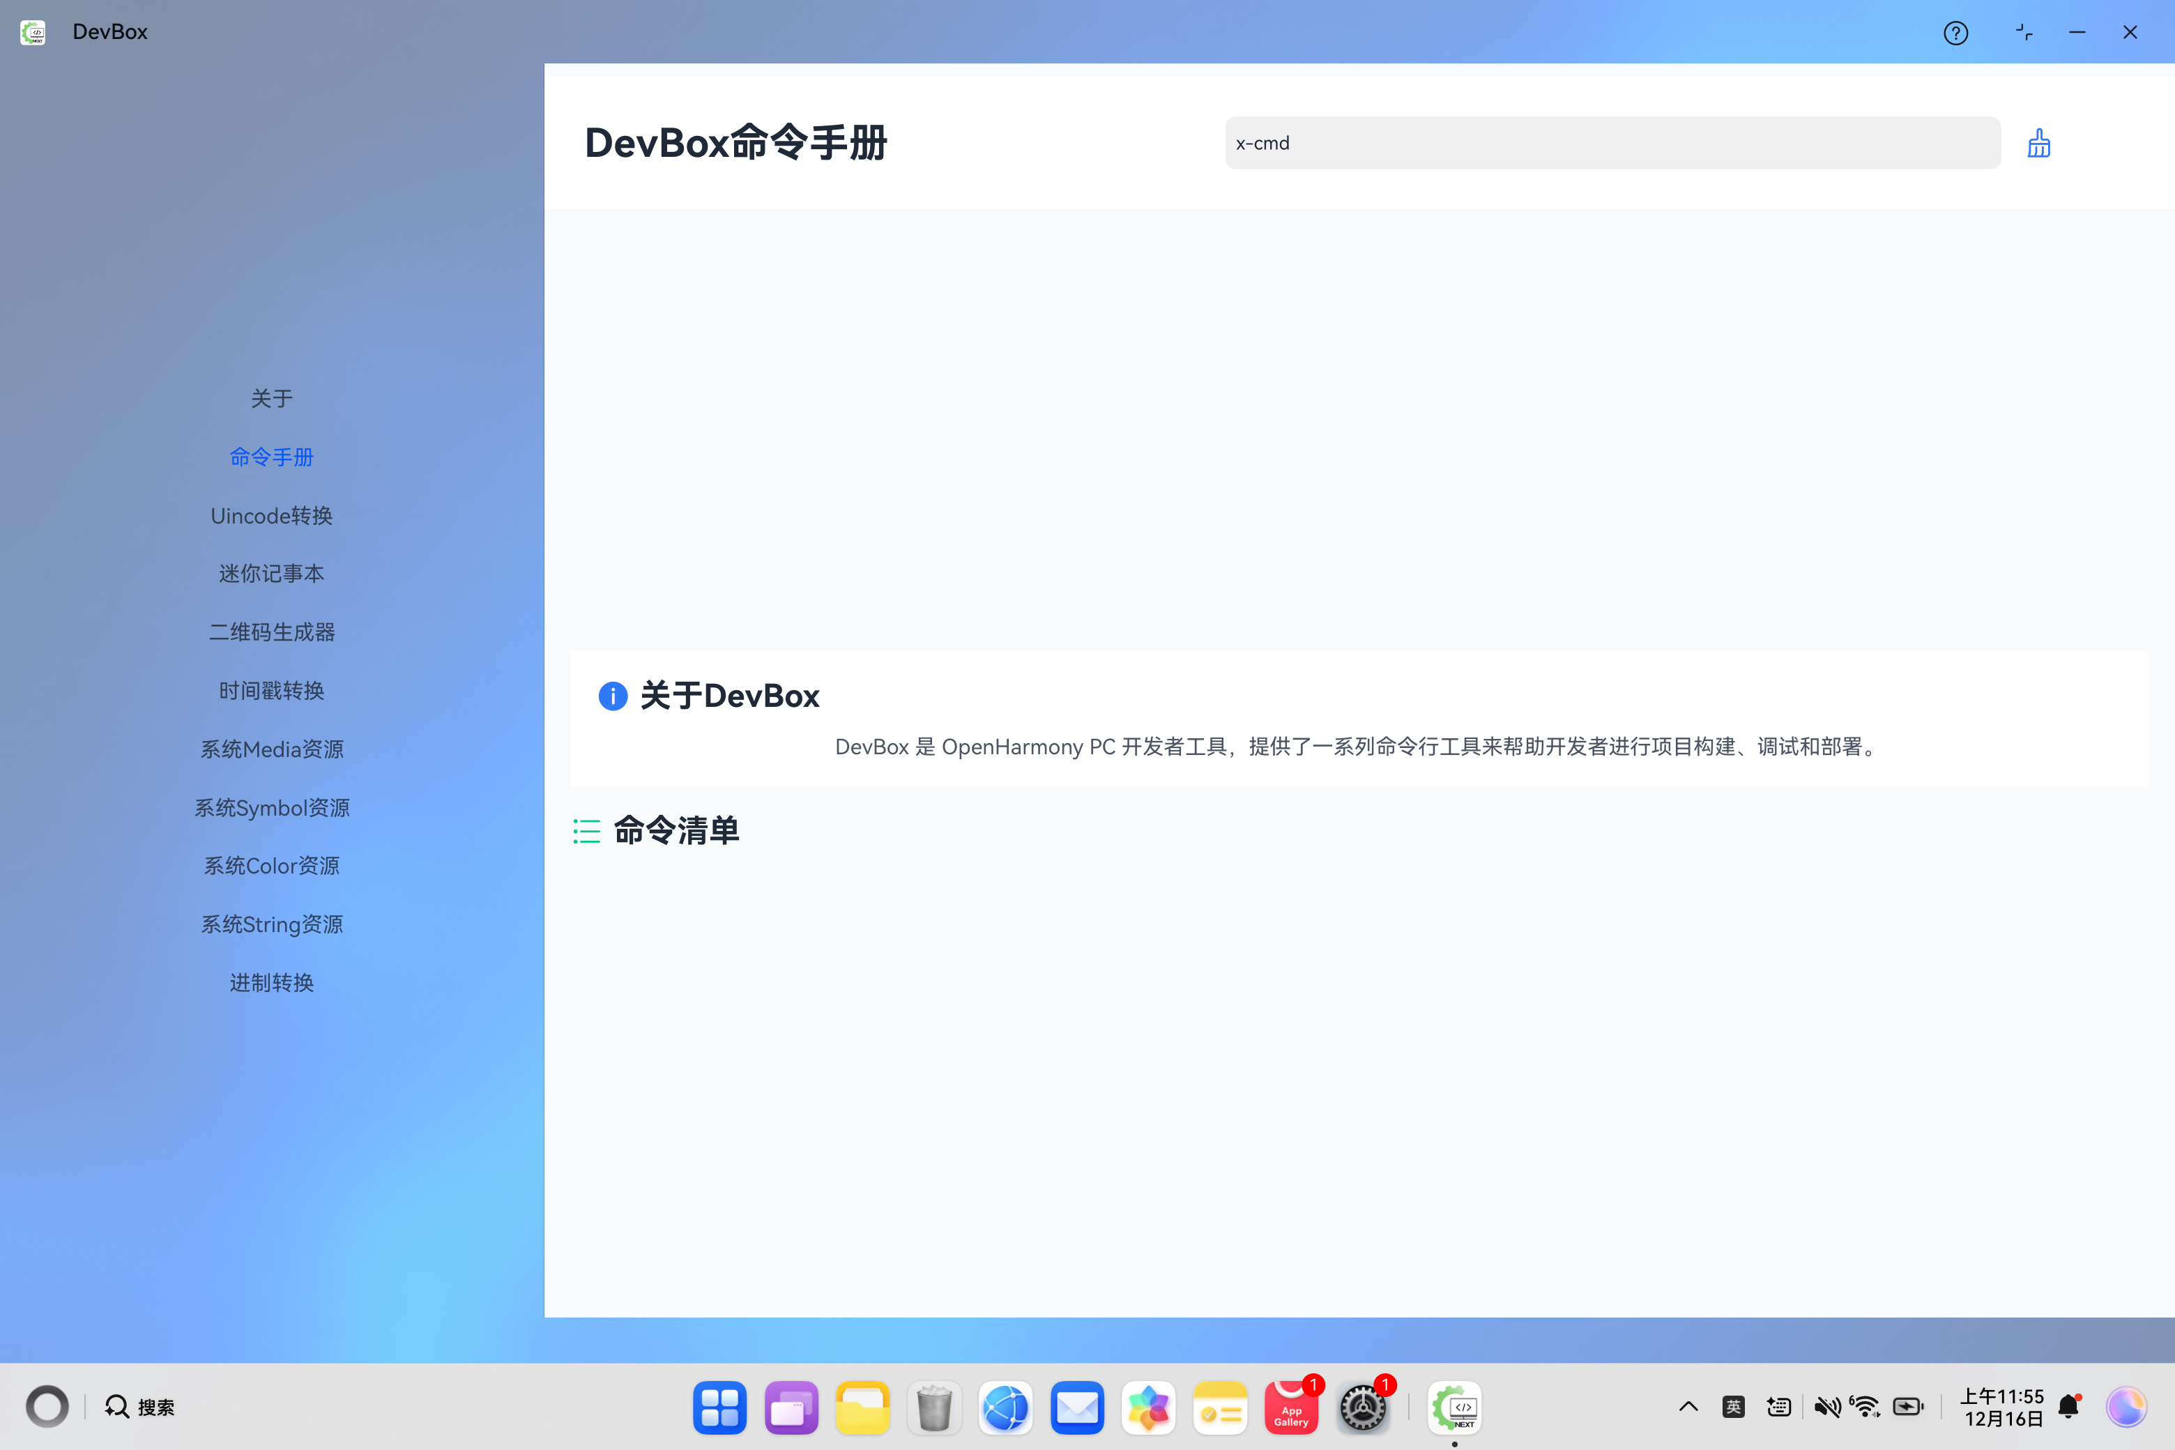Open 时间戳转换 tool
2175x1450 pixels.
tap(271, 691)
